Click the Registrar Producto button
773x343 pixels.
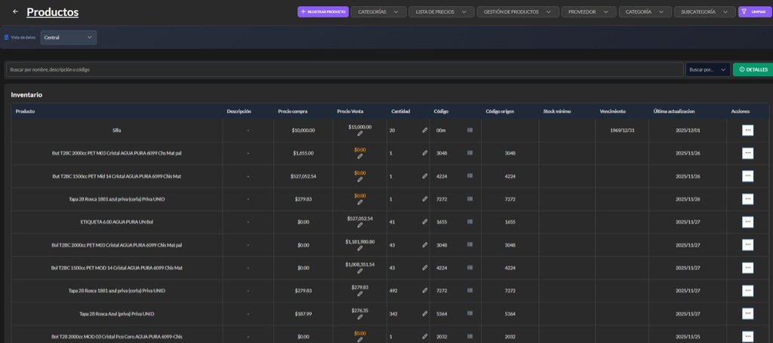pos(323,12)
